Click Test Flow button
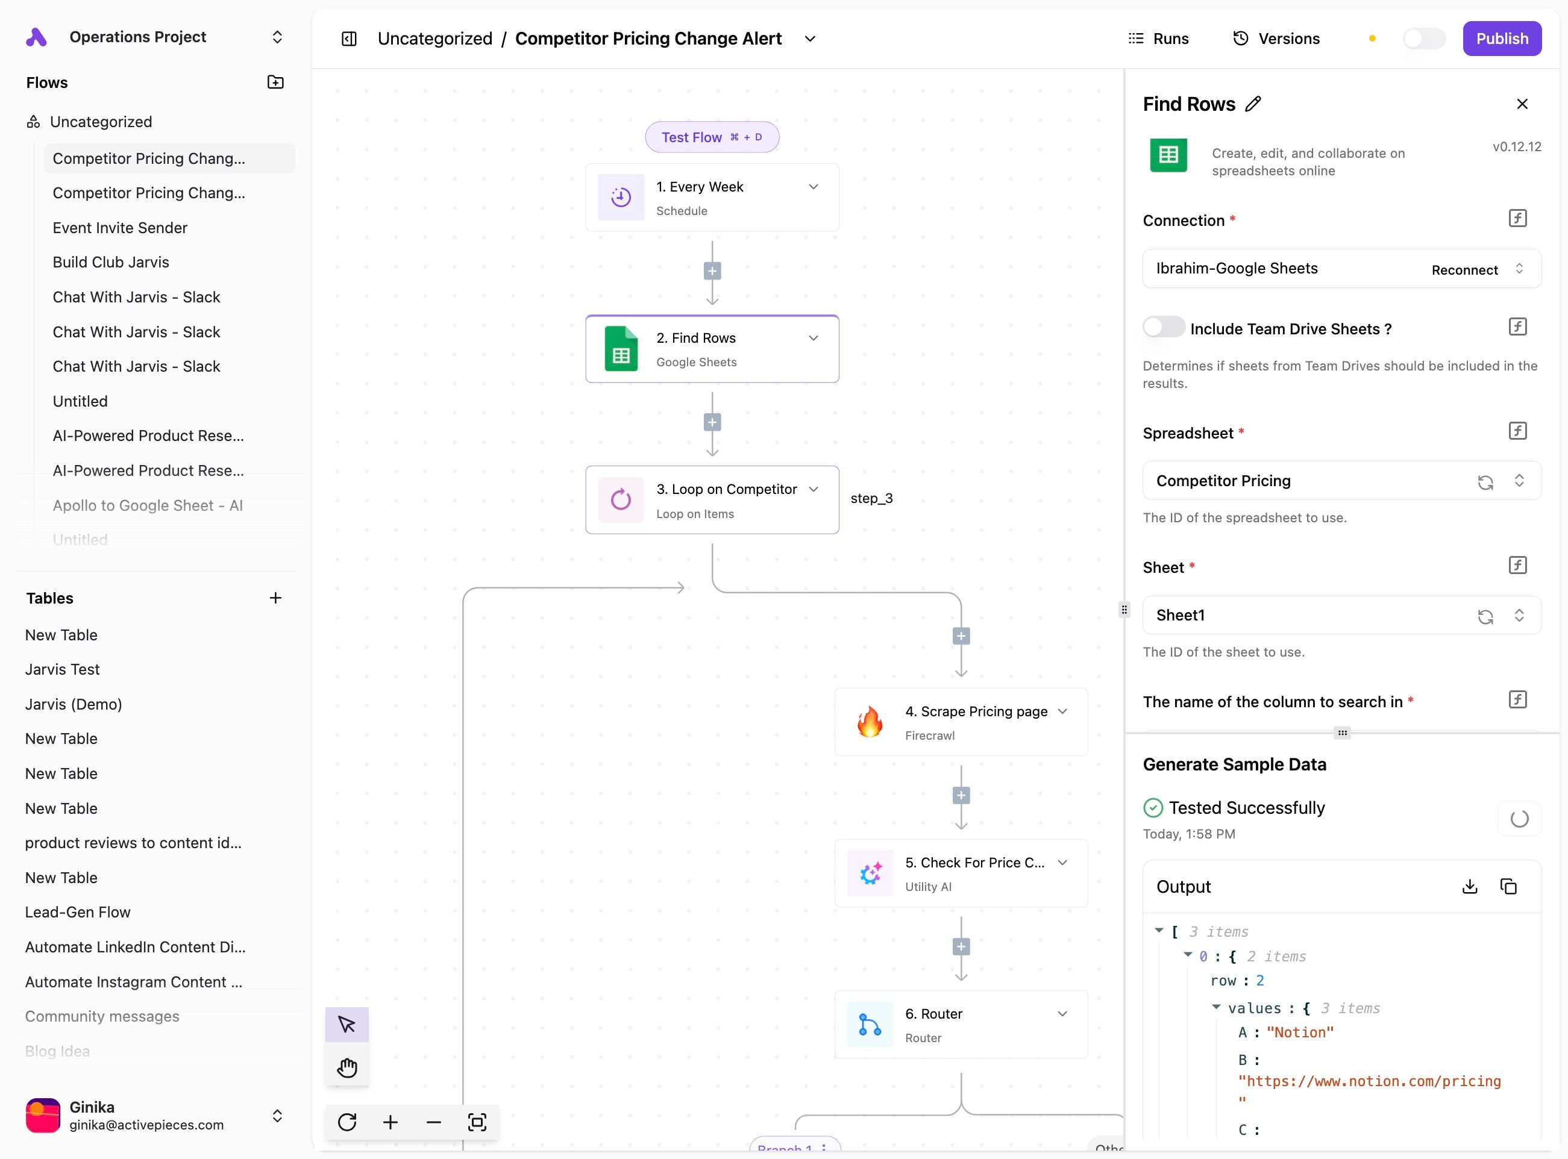1568x1159 pixels. (712, 137)
